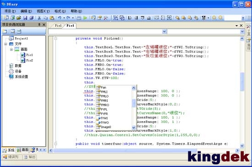Switch to the first Pic1 editor tab
The image size is (252, 167).
point(58,26)
